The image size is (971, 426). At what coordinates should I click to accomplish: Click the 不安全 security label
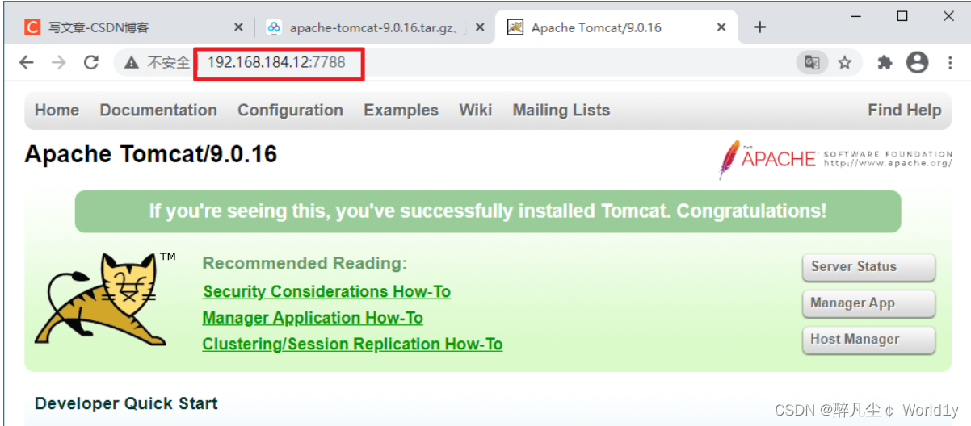[x=168, y=62]
